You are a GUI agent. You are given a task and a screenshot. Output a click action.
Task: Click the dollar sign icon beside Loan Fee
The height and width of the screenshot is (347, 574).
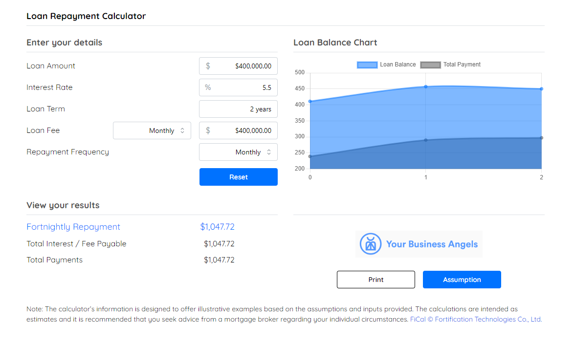click(207, 130)
